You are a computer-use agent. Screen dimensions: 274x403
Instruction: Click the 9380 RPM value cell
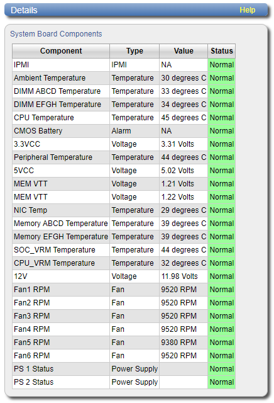pos(184,343)
